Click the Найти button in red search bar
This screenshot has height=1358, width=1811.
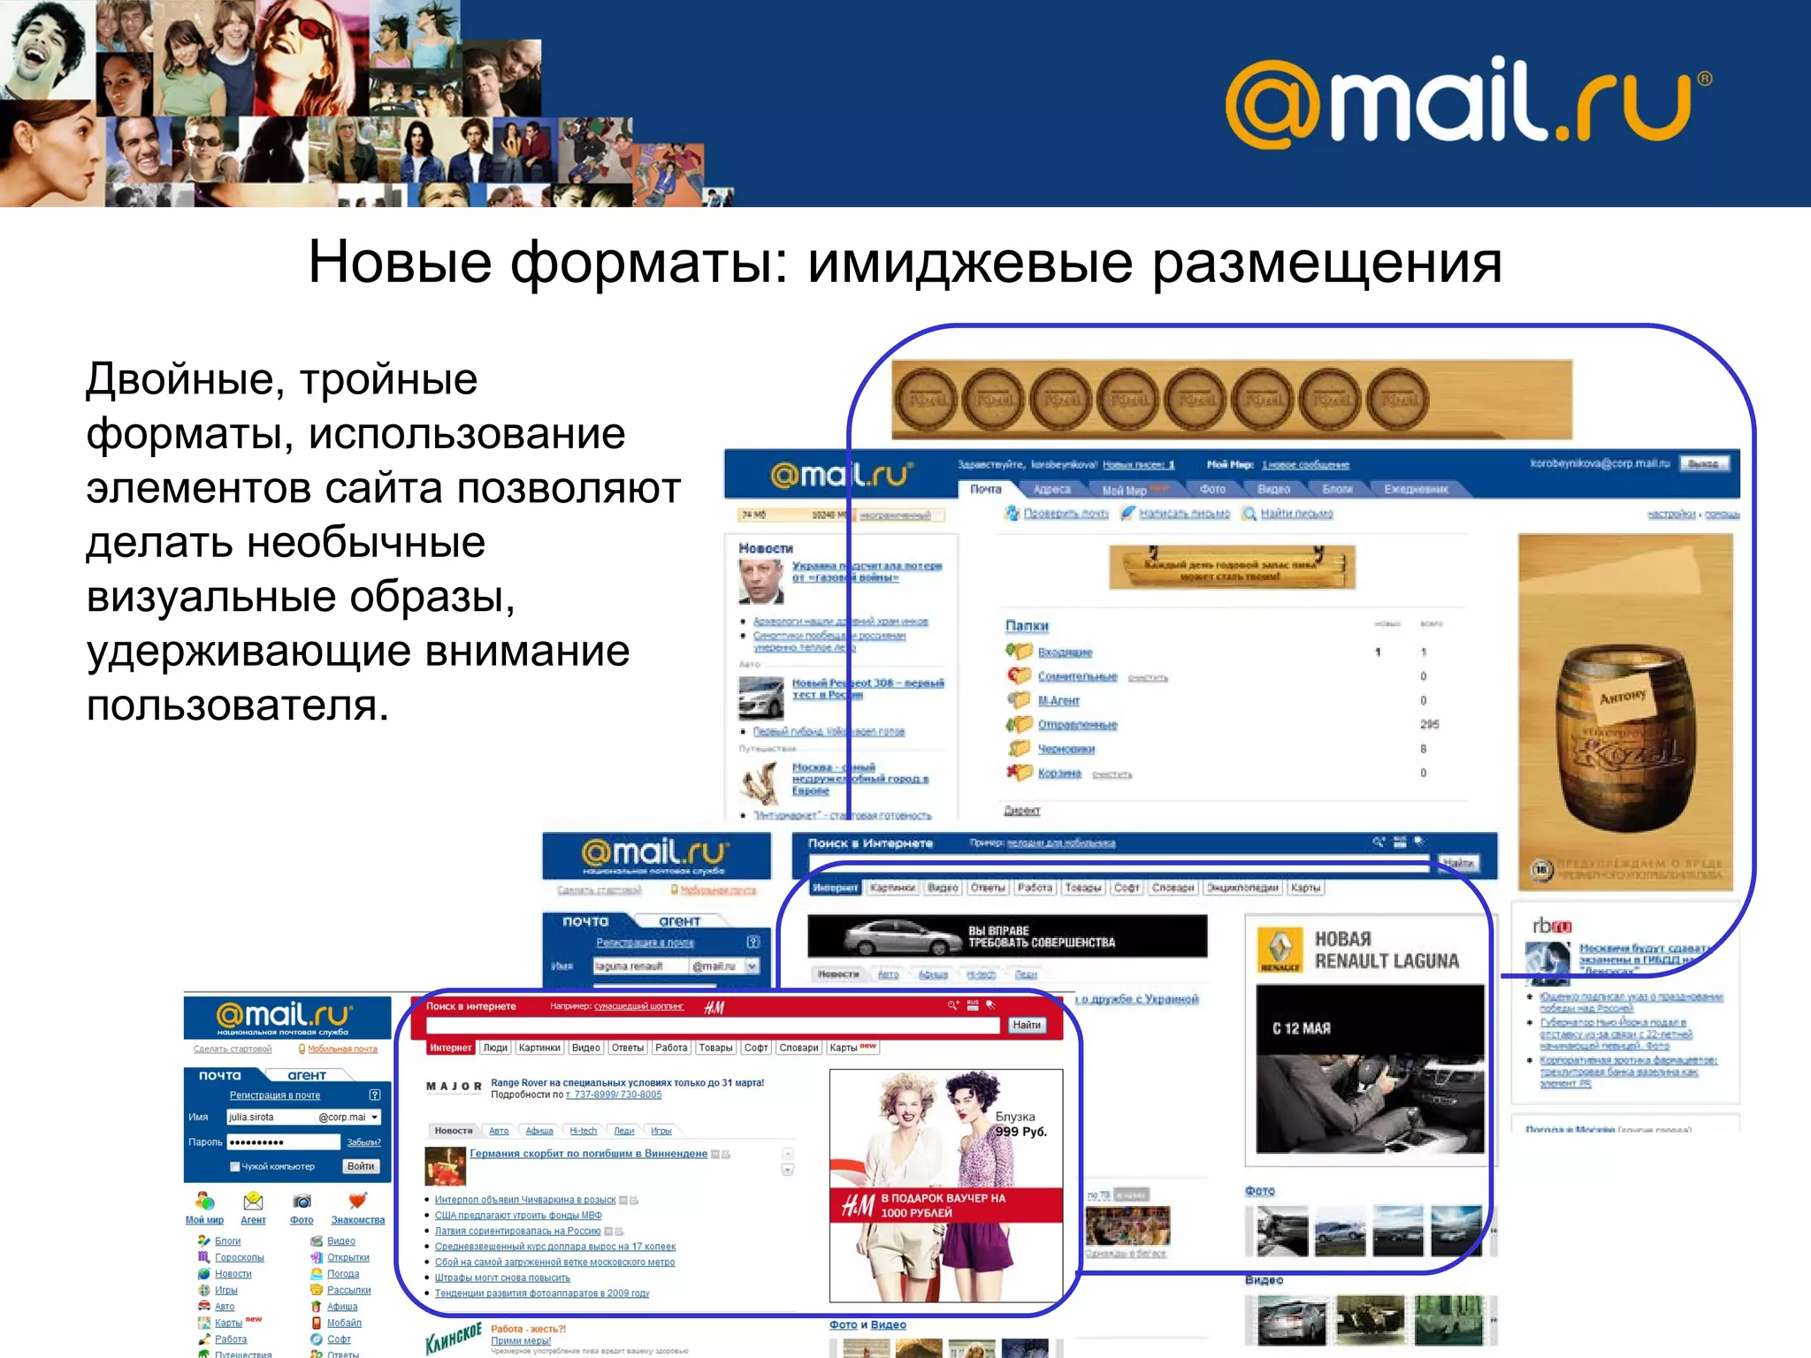pyautogui.click(x=1027, y=1025)
